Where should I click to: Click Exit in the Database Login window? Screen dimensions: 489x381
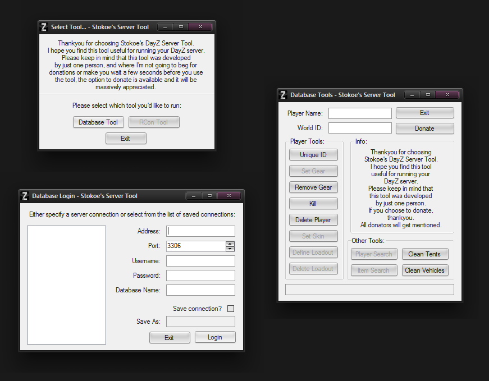click(x=170, y=338)
